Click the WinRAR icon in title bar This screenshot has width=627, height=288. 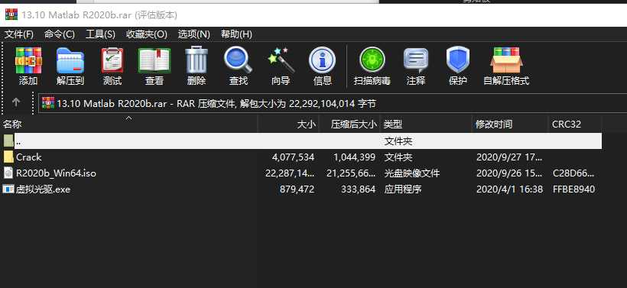point(11,15)
